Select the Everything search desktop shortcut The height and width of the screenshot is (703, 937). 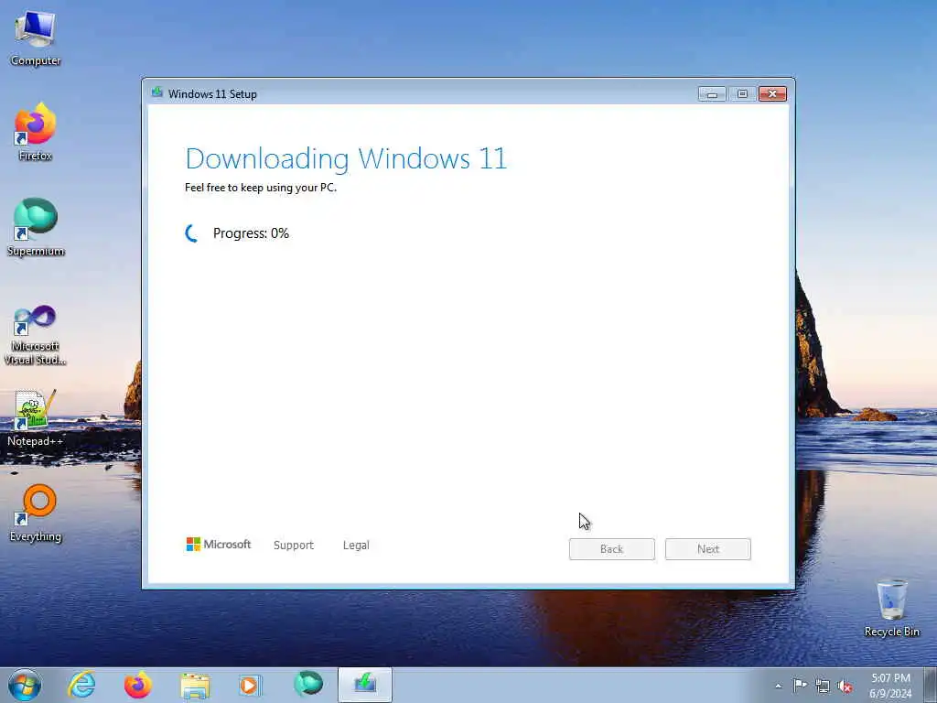coord(36,514)
